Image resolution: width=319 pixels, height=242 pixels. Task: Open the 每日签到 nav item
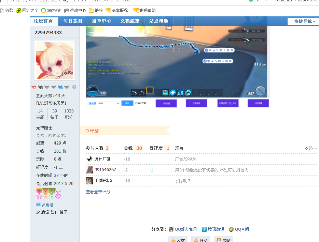tap(73, 21)
